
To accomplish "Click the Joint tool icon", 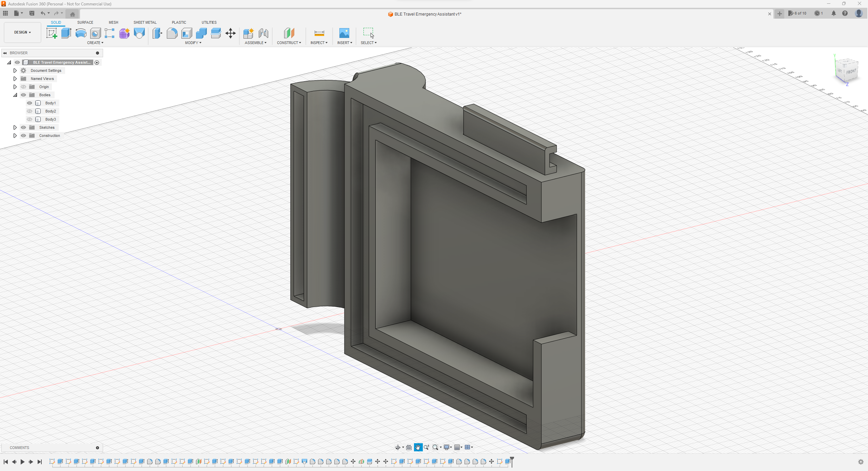I will coord(263,33).
